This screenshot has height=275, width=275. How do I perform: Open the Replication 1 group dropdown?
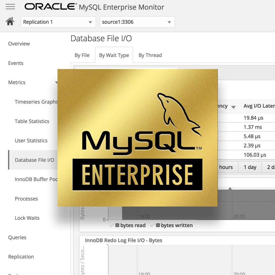coord(58,22)
